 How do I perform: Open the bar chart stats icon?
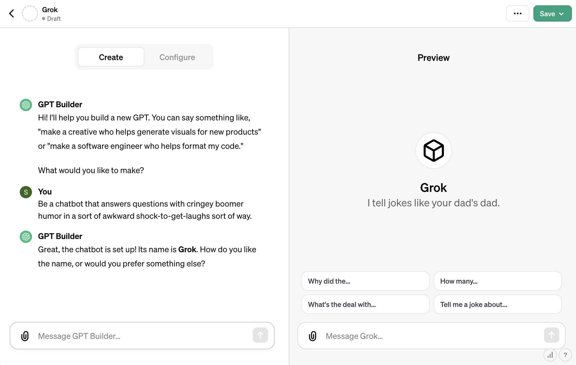[x=550, y=355]
